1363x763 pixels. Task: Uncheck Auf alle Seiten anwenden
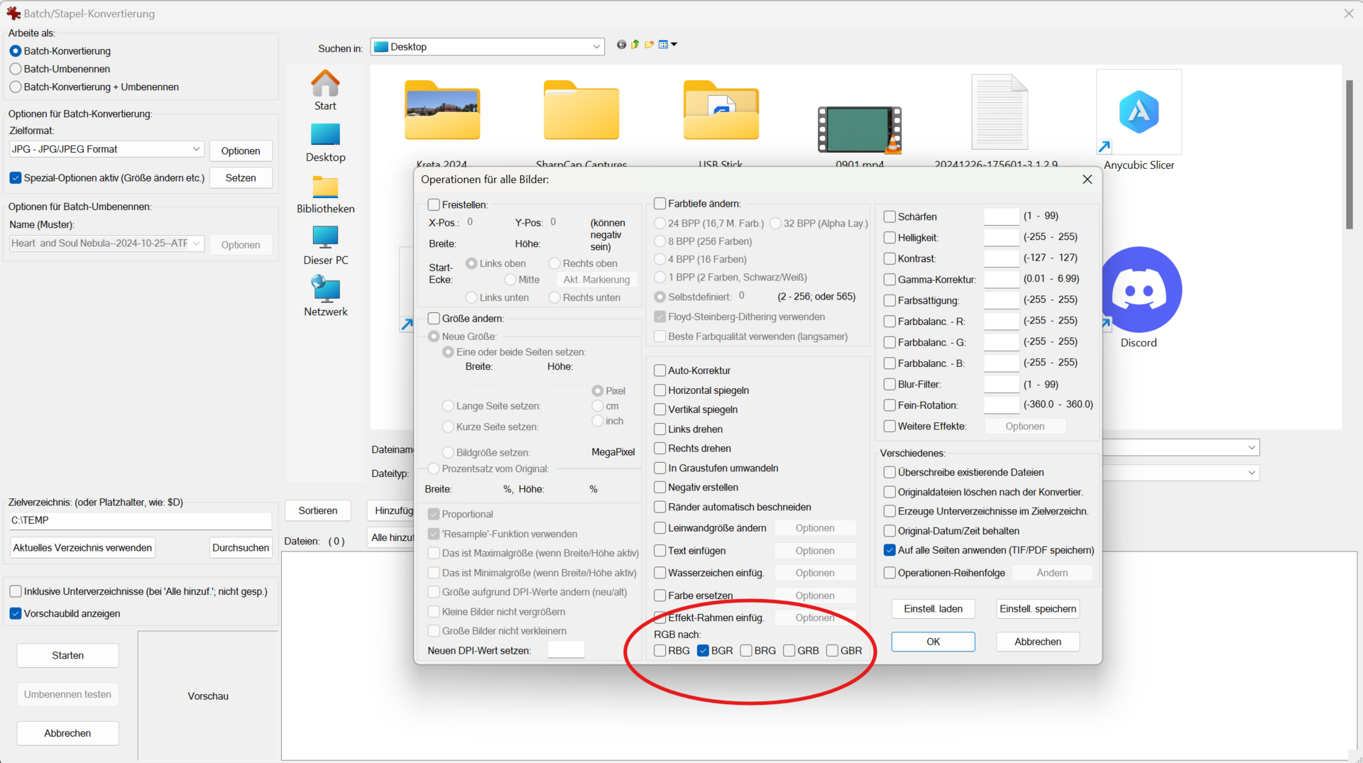coord(889,550)
